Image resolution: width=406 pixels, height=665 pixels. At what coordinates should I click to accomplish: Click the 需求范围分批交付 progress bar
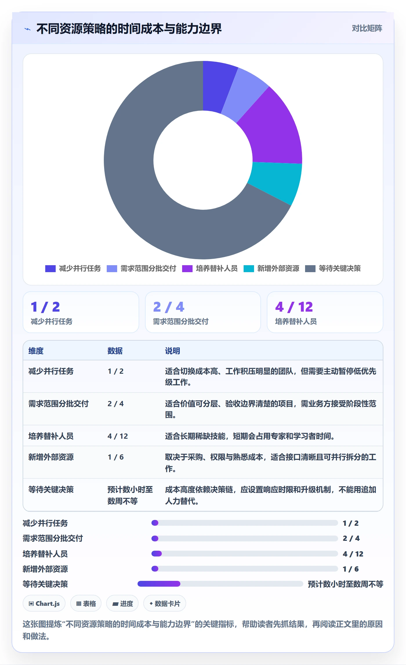(245, 538)
